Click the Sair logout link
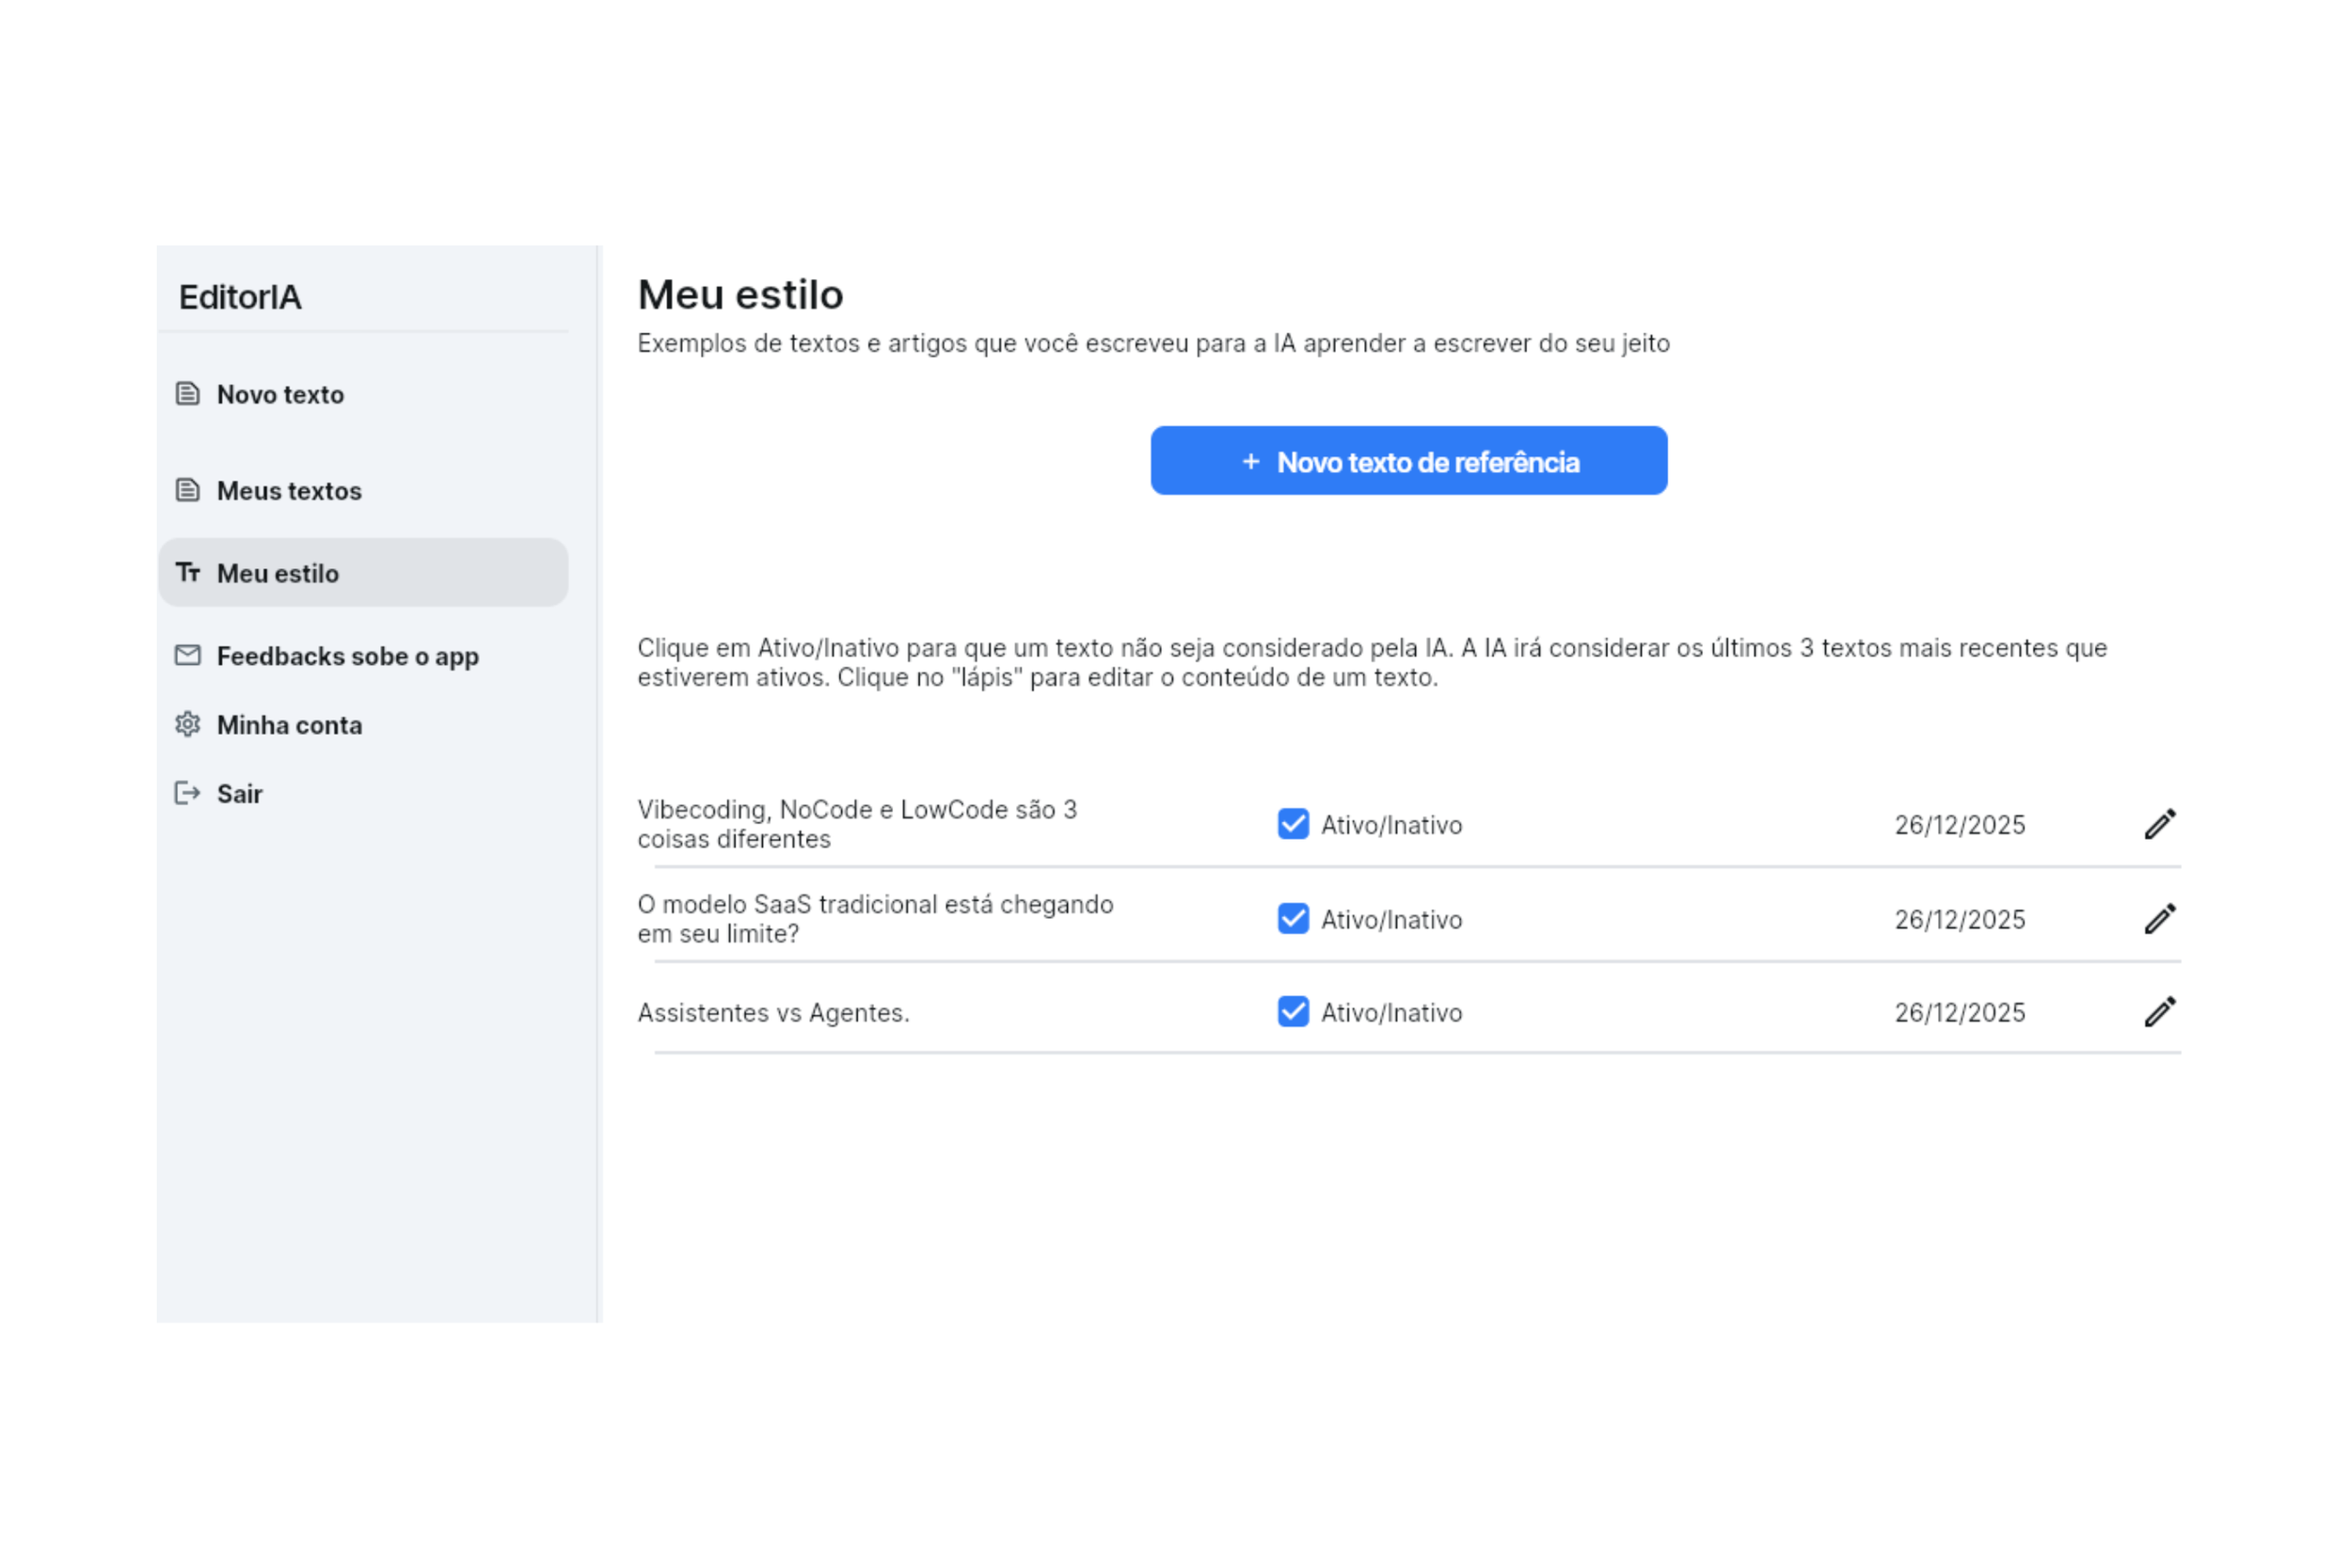2352x1568 pixels. pyautogui.click(x=239, y=794)
